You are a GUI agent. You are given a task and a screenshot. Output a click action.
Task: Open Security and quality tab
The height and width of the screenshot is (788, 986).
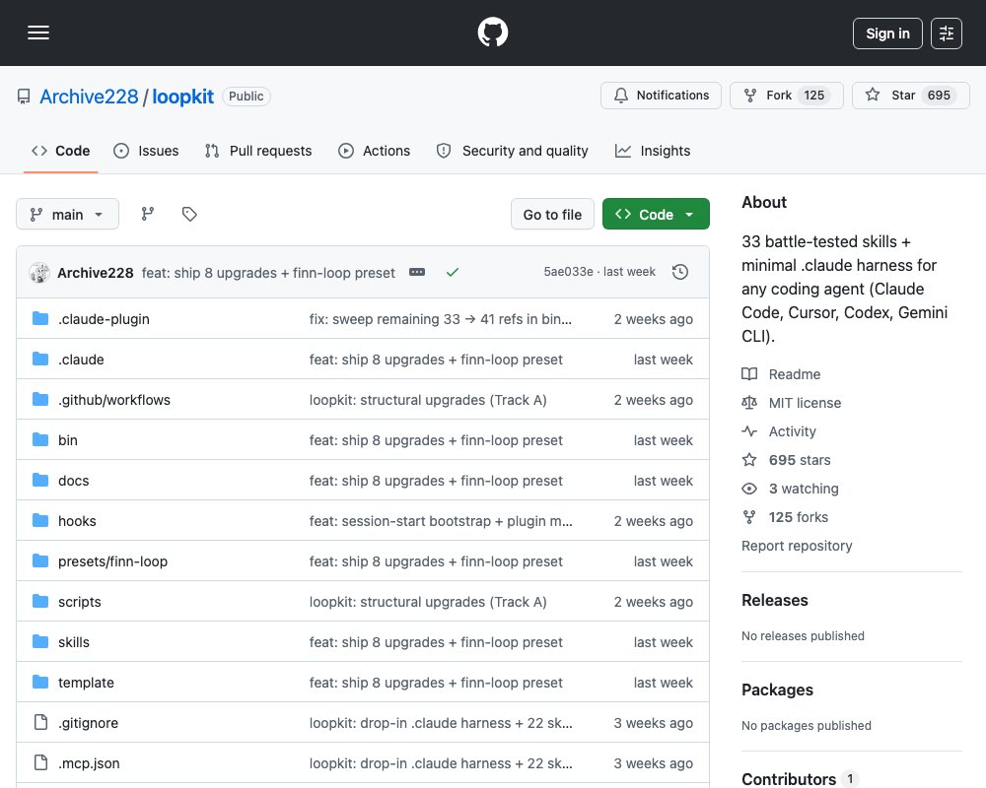click(513, 151)
